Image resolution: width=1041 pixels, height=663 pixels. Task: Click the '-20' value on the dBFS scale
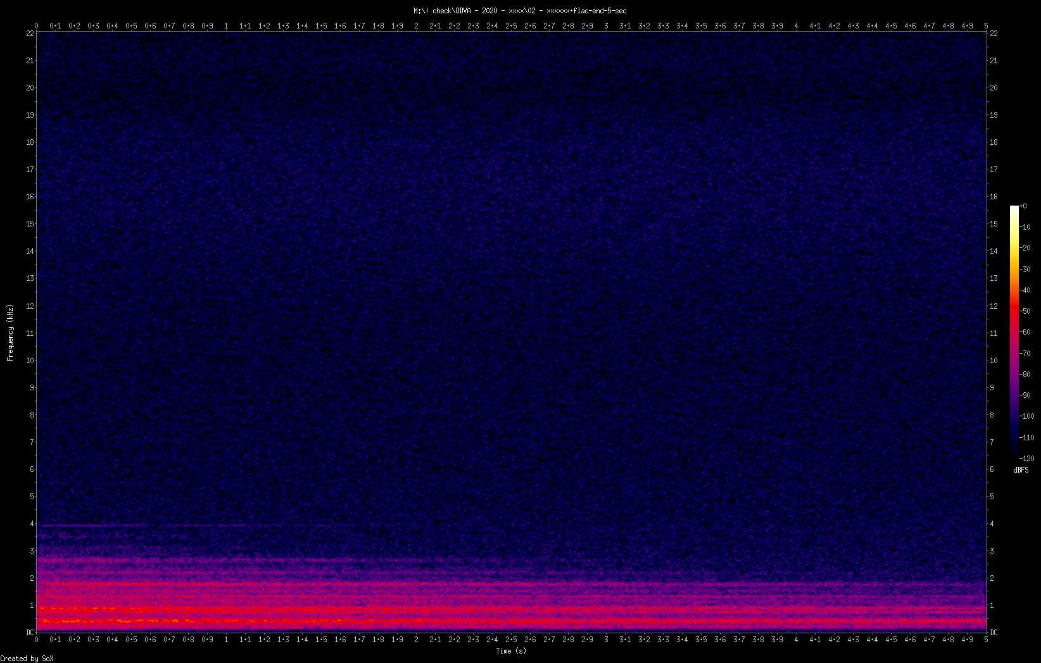pyautogui.click(x=1025, y=248)
